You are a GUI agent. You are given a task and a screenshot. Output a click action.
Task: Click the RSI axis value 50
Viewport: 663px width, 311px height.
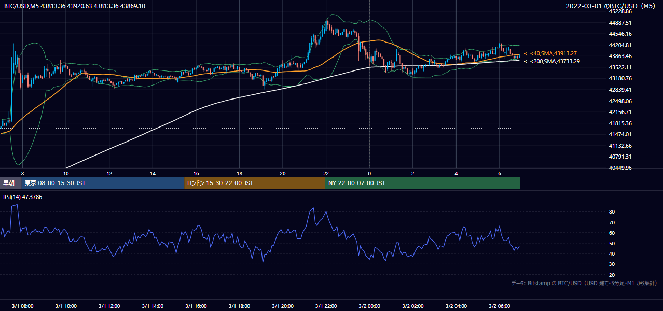pos(612,243)
